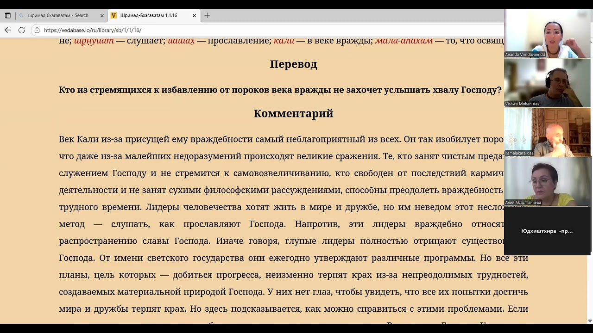593x333 pixels.
Task: Click the 'Перевод' heading
Action: pyautogui.click(x=293, y=64)
